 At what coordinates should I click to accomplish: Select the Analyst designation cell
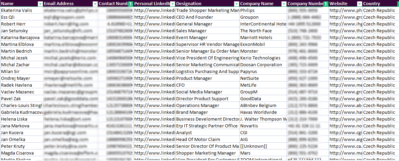click(208, 132)
